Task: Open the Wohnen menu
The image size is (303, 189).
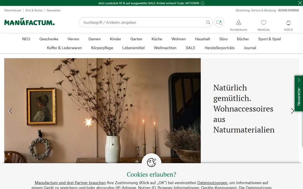Action: pyautogui.click(x=178, y=39)
